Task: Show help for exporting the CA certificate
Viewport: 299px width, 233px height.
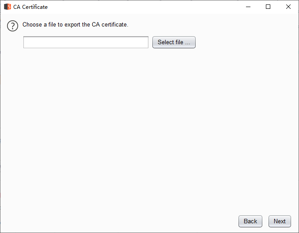Action: tap(12, 26)
